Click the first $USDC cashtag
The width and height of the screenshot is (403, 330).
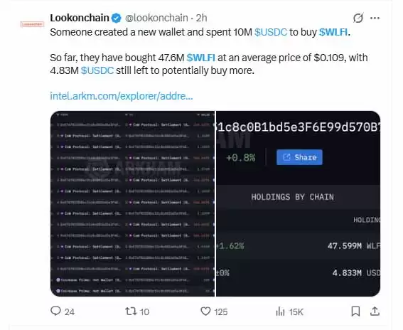(271, 32)
